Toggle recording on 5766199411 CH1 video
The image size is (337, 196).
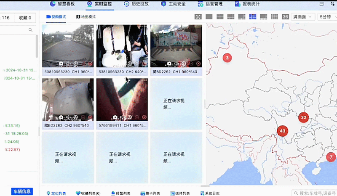[x=137, y=117]
